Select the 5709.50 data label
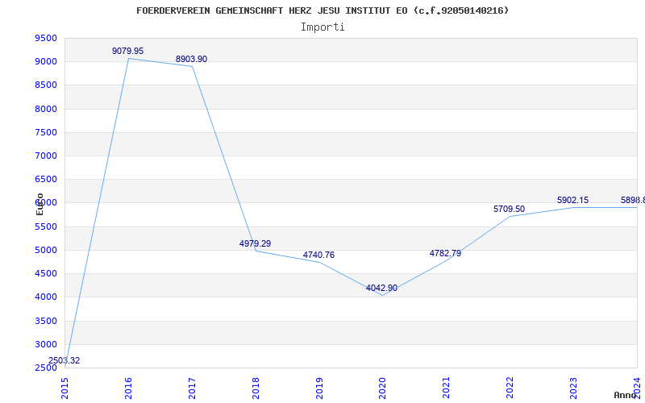The width and height of the screenshot is (645, 403). pyautogui.click(x=510, y=209)
